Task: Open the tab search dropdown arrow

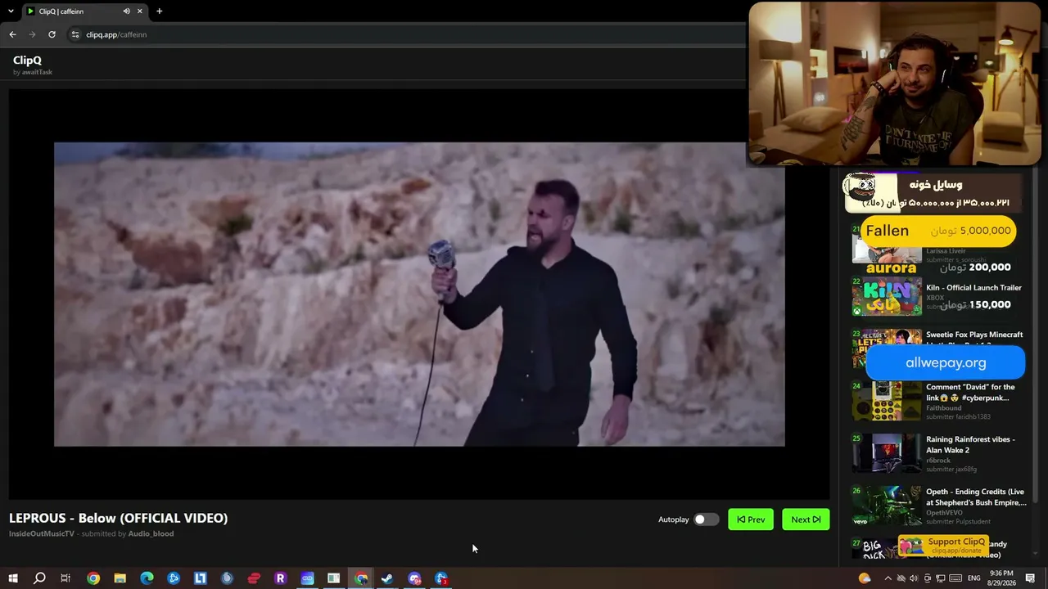Action: pyautogui.click(x=11, y=11)
